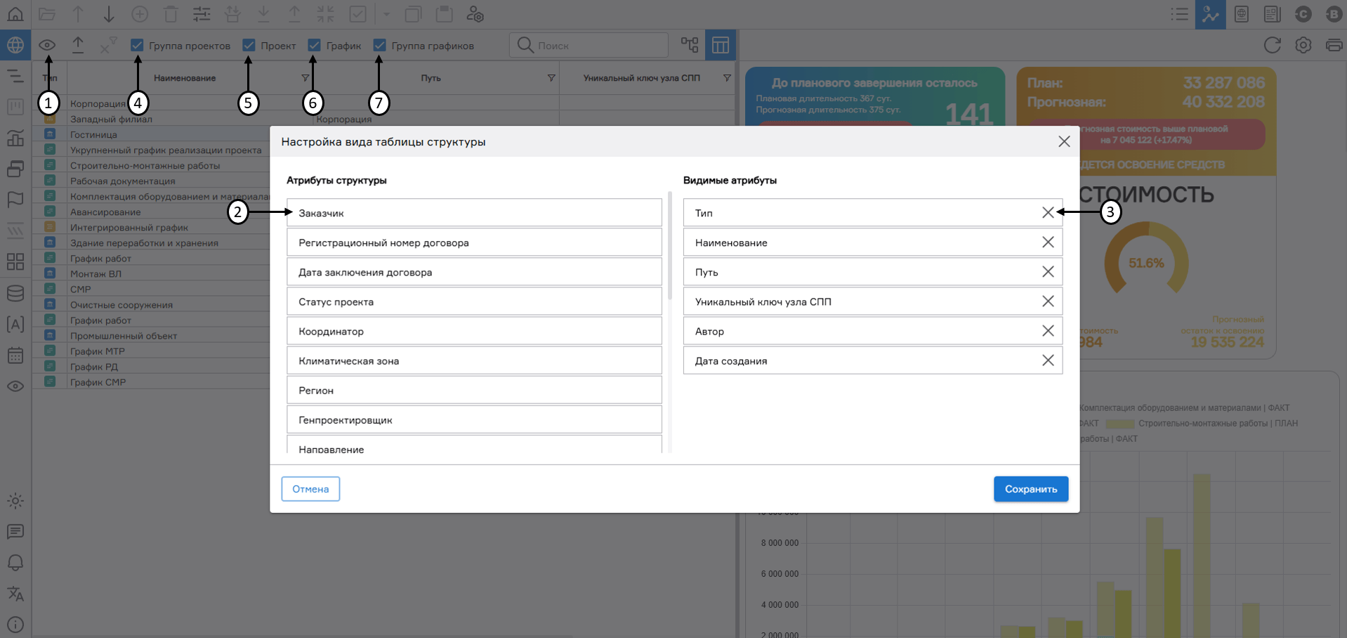Select Заказчик attribute in structure list
The height and width of the screenshot is (638, 1347).
pyautogui.click(x=474, y=213)
